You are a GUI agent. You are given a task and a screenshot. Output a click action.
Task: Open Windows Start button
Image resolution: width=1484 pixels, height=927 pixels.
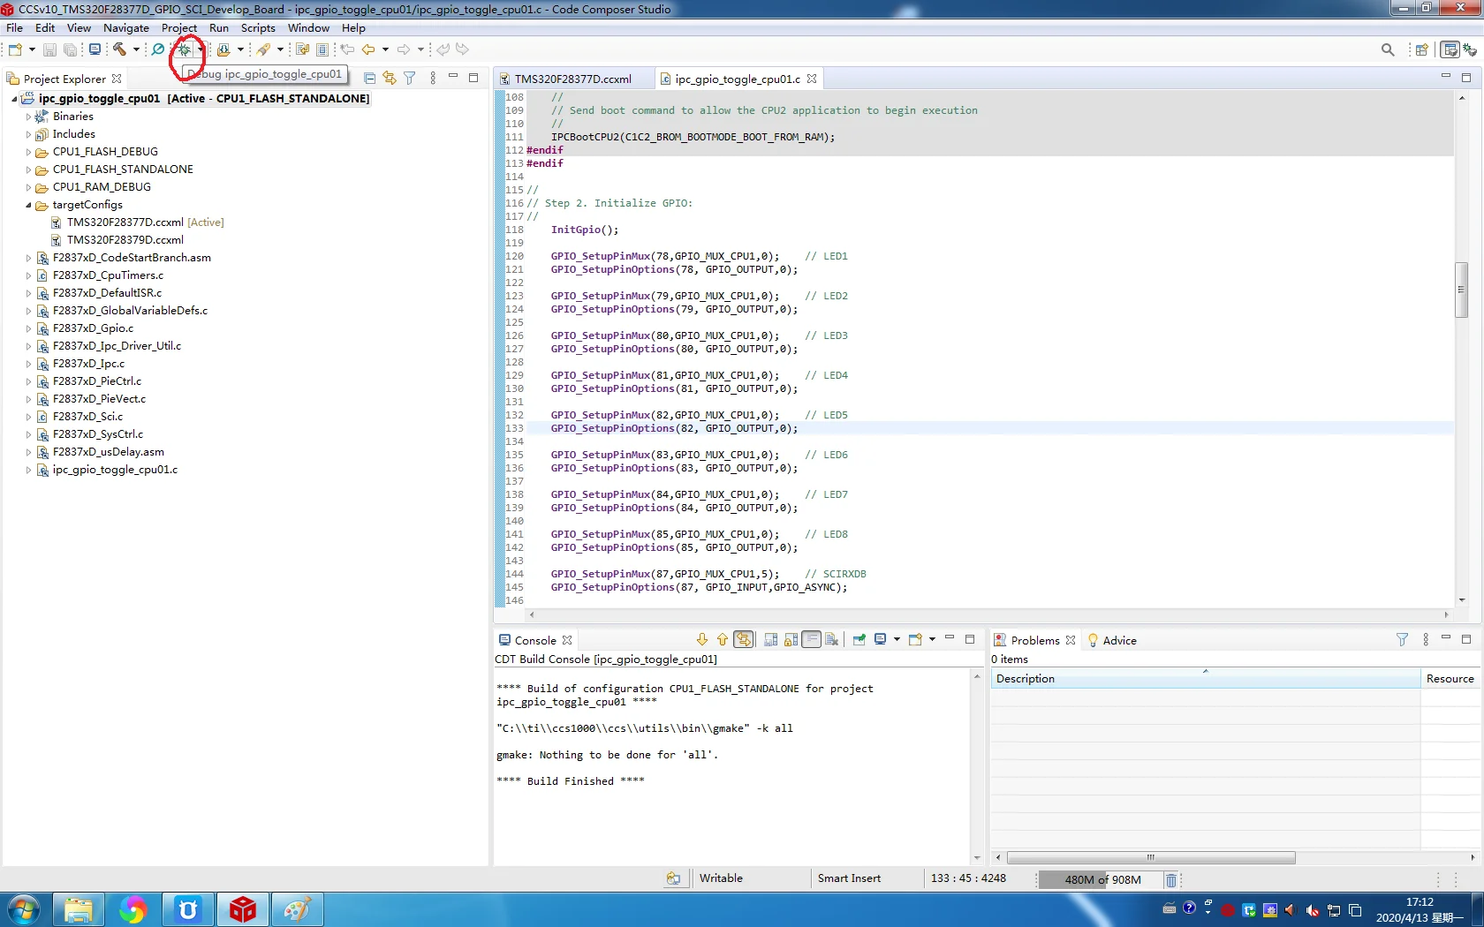click(23, 909)
